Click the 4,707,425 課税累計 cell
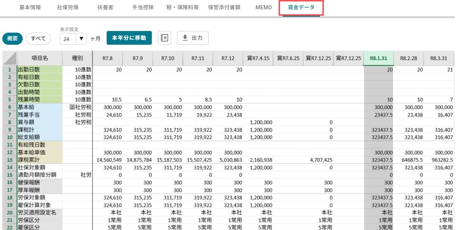The height and width of the screenshot is (230, 456). tap(318, 160)
